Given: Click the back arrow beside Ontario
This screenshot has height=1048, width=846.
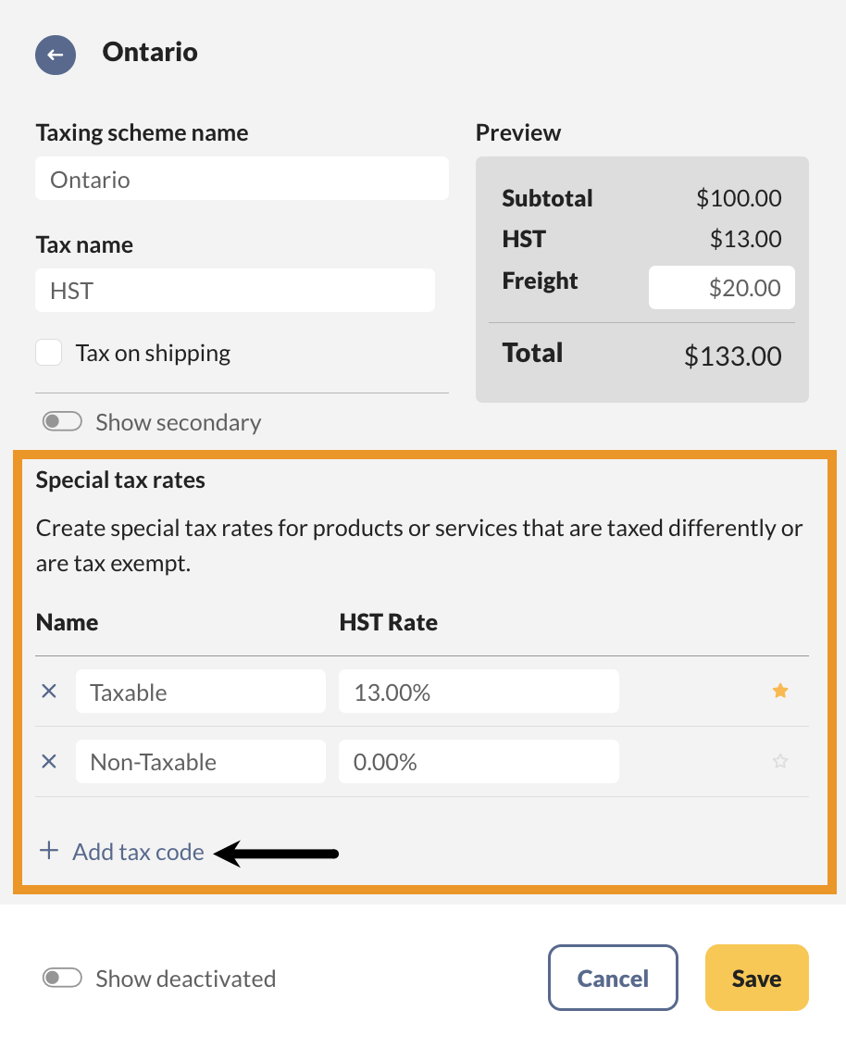Looking at the screenshot, I should [x=55, y=55].
